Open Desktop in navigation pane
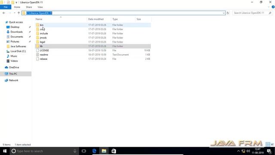This screenshot has height=155, width=275. [15, 27]
